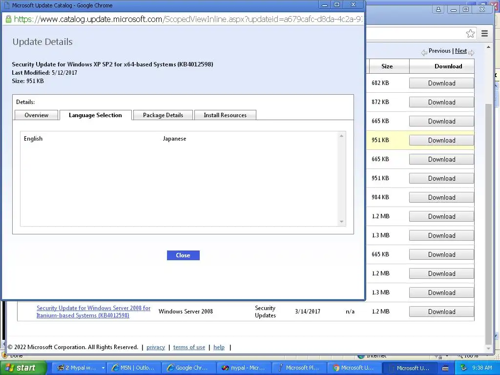Click the Next page arrow icon

pyautogui.click(x=471, y=53)
